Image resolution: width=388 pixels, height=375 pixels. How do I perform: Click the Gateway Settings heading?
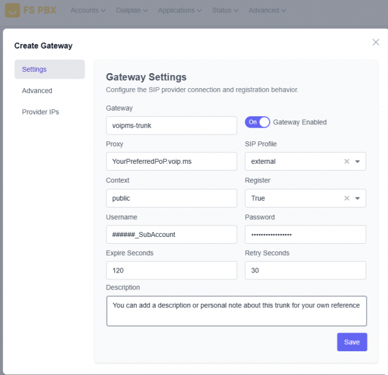click(146, 77)
